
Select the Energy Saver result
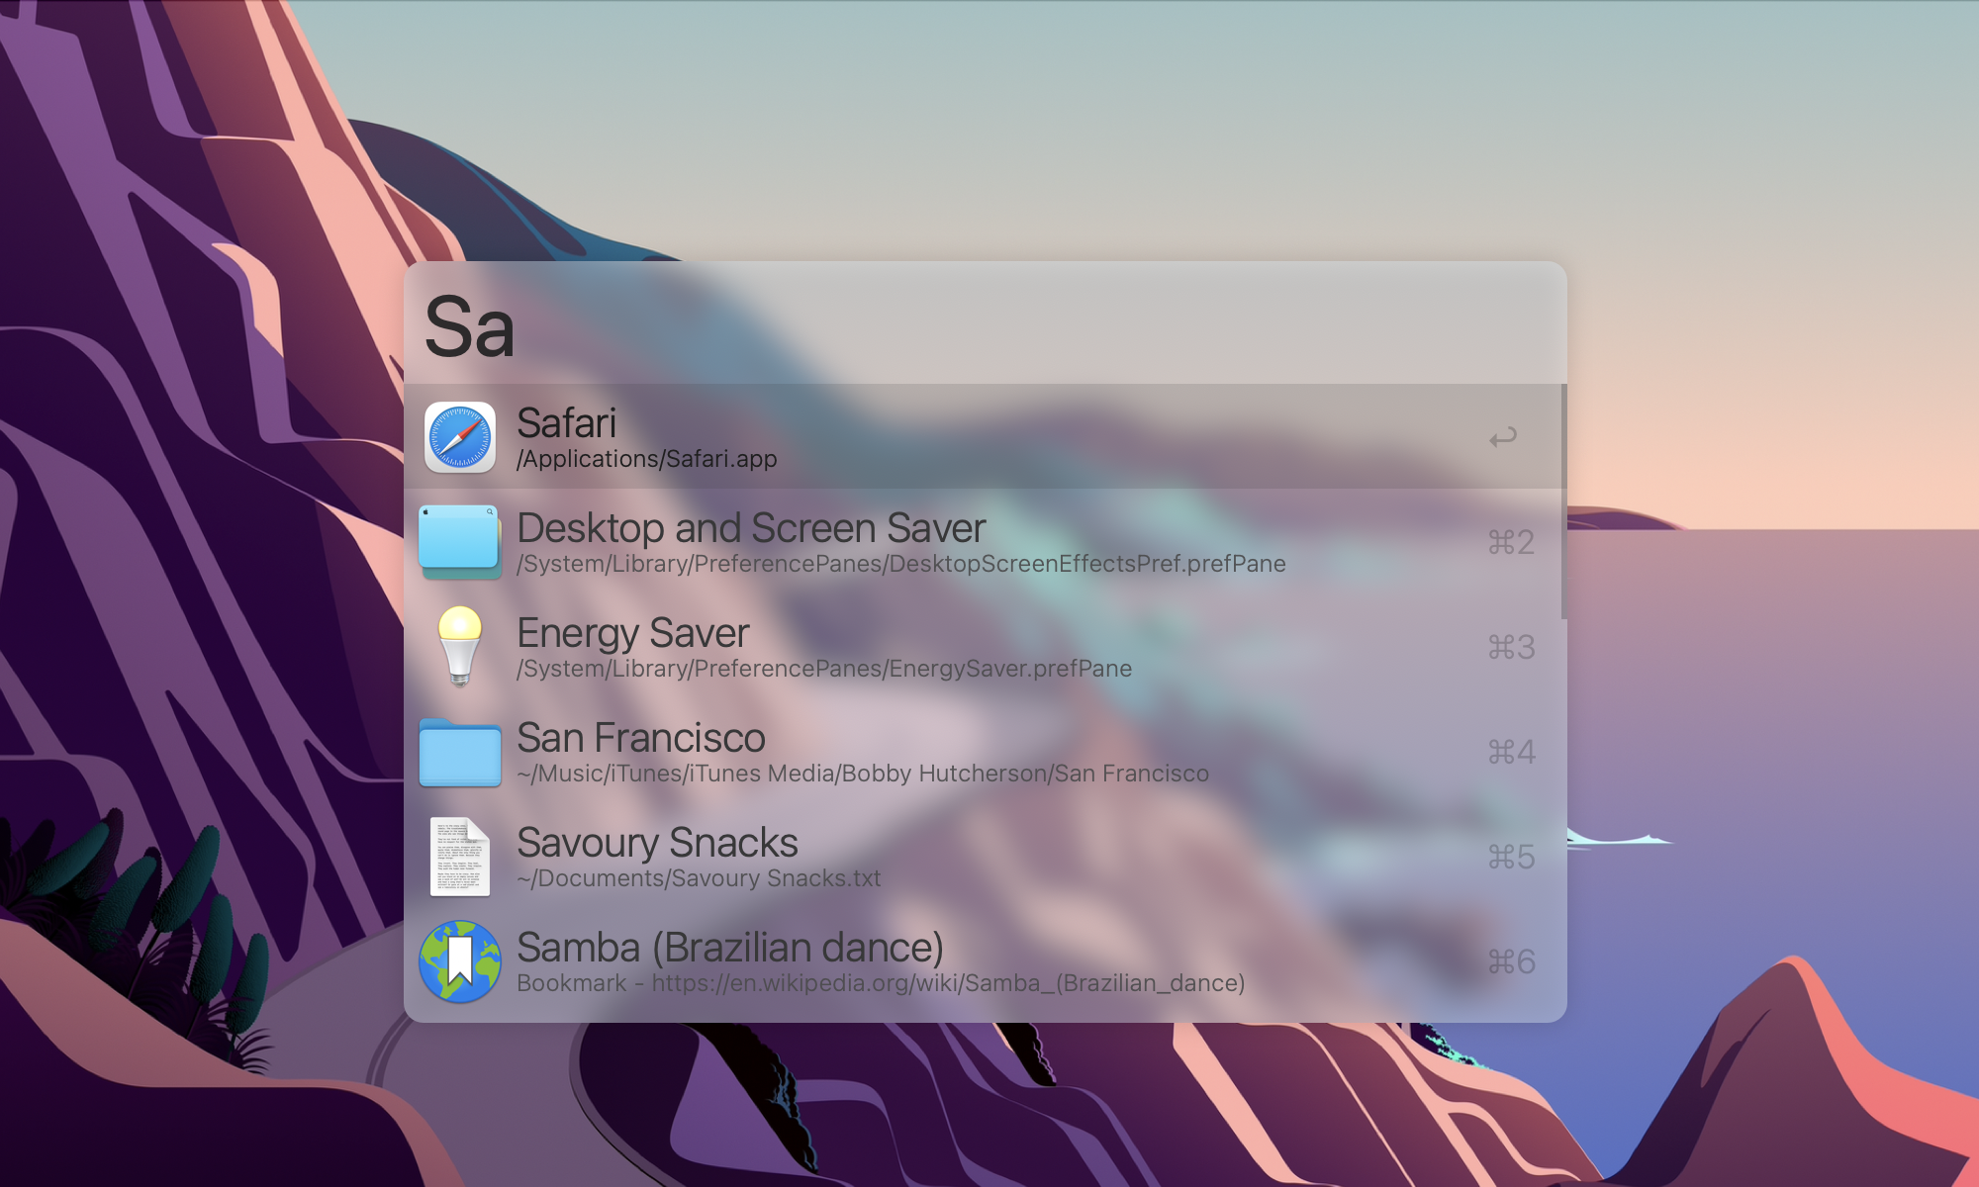(x=633, y=633)
